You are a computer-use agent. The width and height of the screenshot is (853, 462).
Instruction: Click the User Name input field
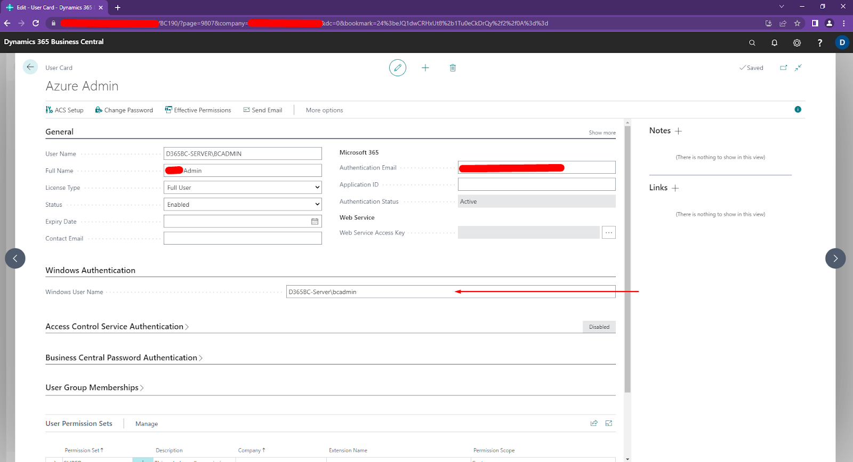pyautogui.click(x=243, y=153)
